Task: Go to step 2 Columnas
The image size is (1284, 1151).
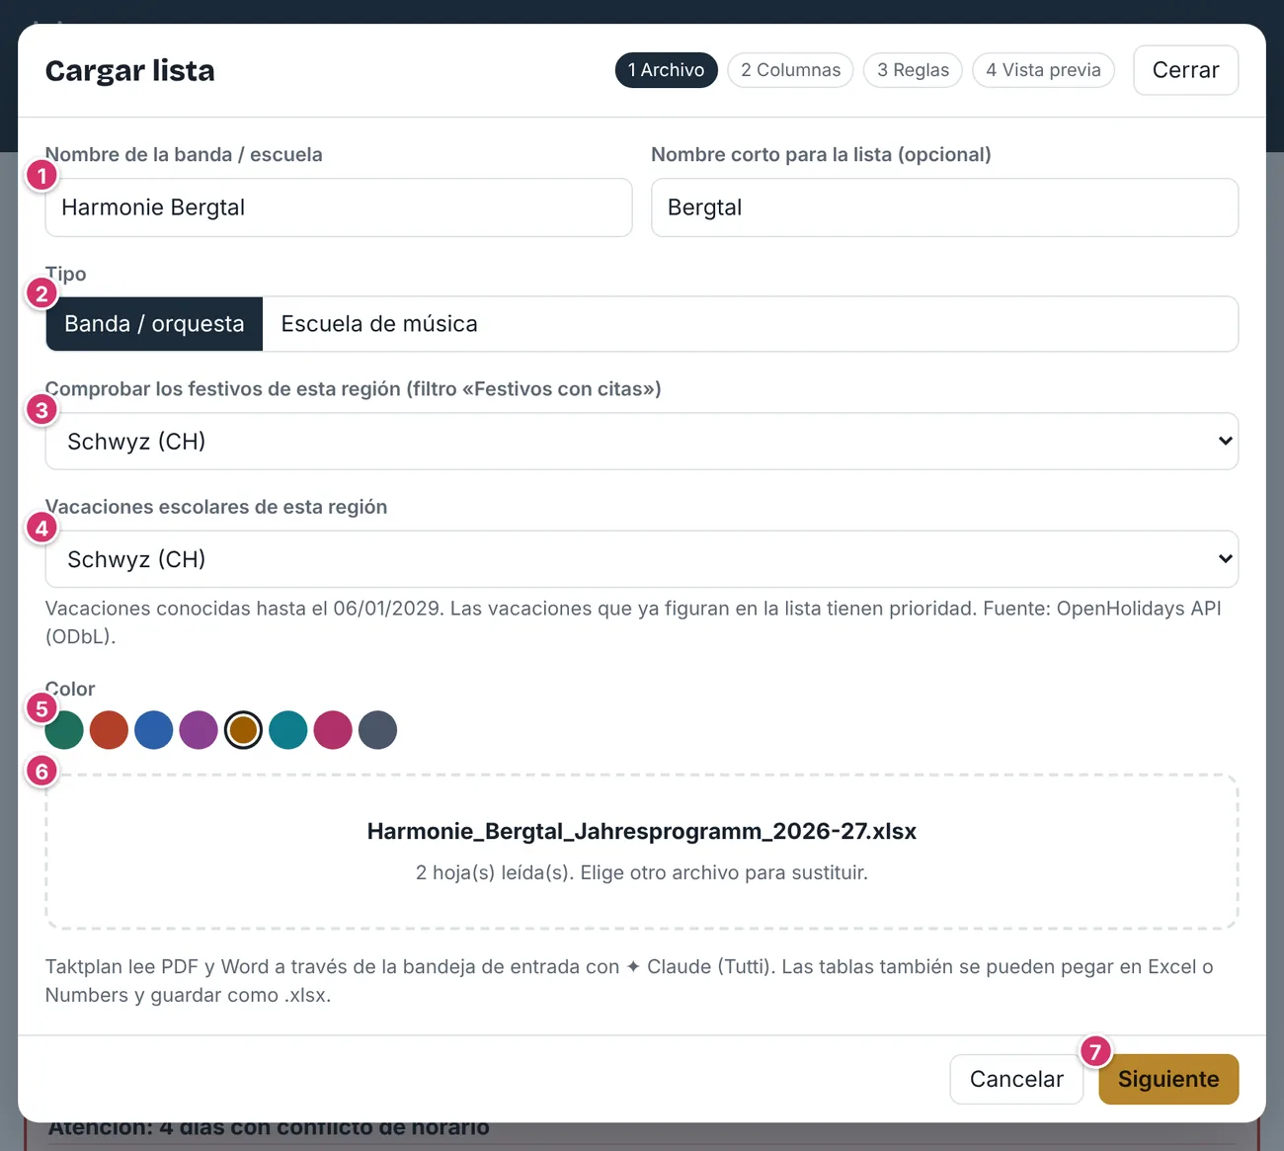Action: 790,70
